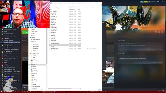Click the file list horizontal scrollbar

tap(60, 88)
